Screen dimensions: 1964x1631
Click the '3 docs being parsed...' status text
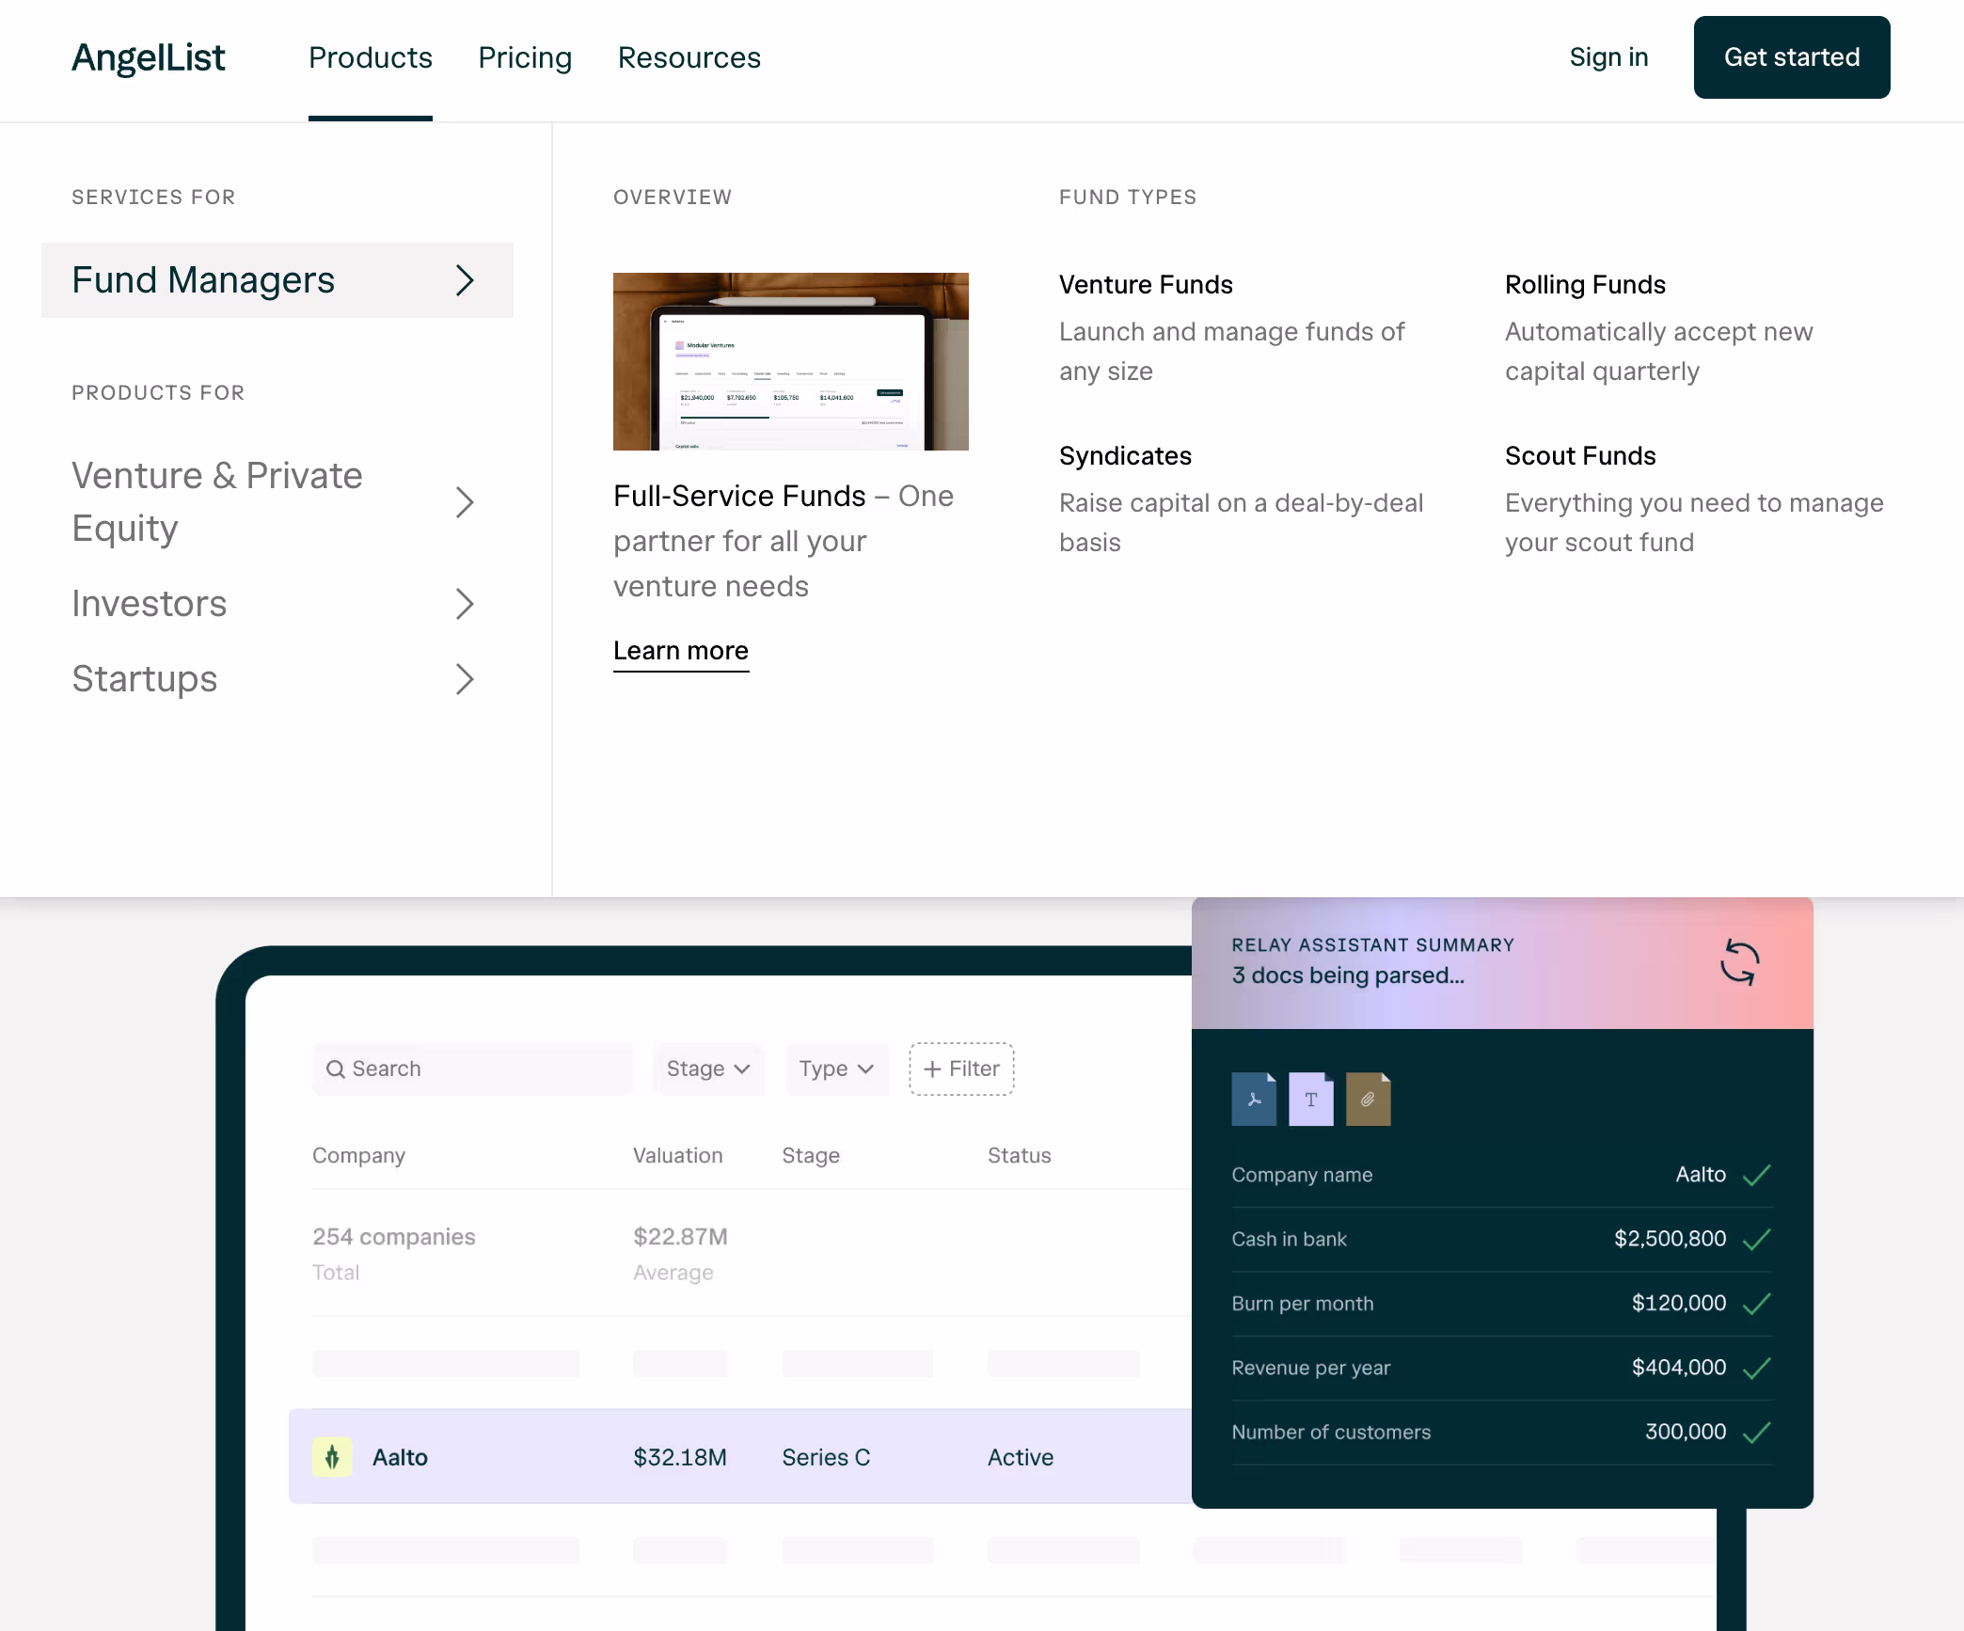pos(1348,975)
